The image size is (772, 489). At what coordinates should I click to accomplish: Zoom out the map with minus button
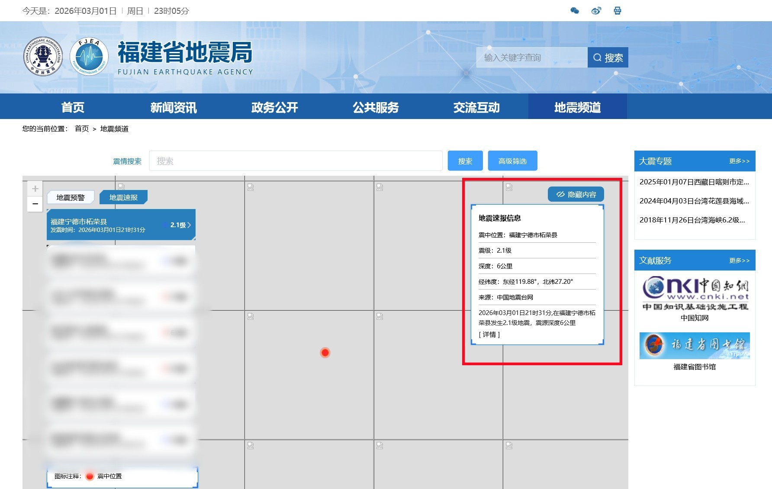(x=35, y=204)
